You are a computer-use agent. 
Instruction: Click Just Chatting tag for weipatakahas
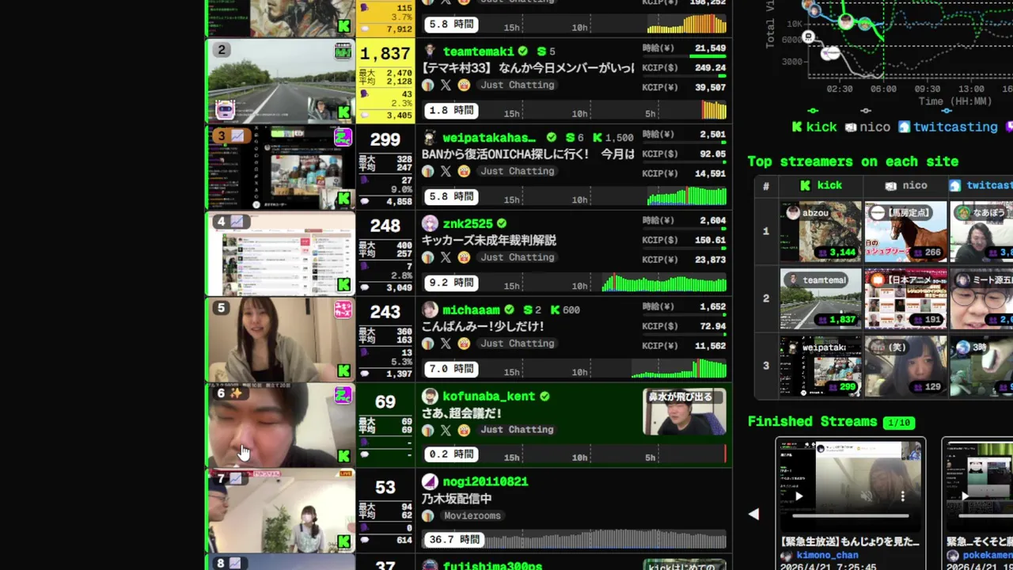518,172
